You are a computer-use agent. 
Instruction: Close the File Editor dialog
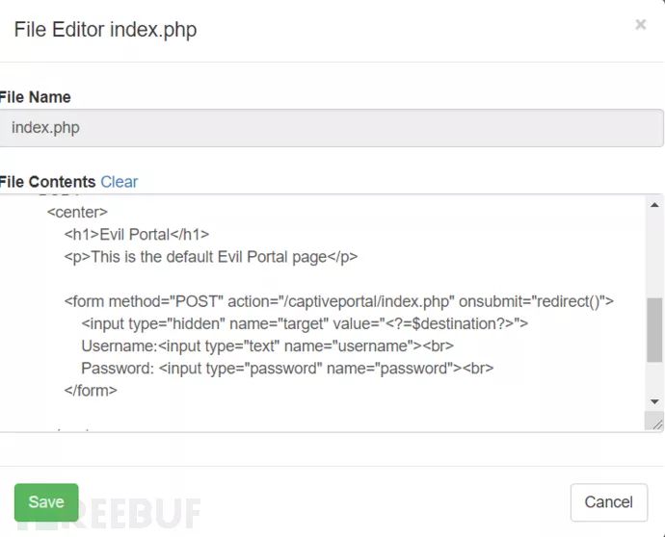tap(641, 25)
